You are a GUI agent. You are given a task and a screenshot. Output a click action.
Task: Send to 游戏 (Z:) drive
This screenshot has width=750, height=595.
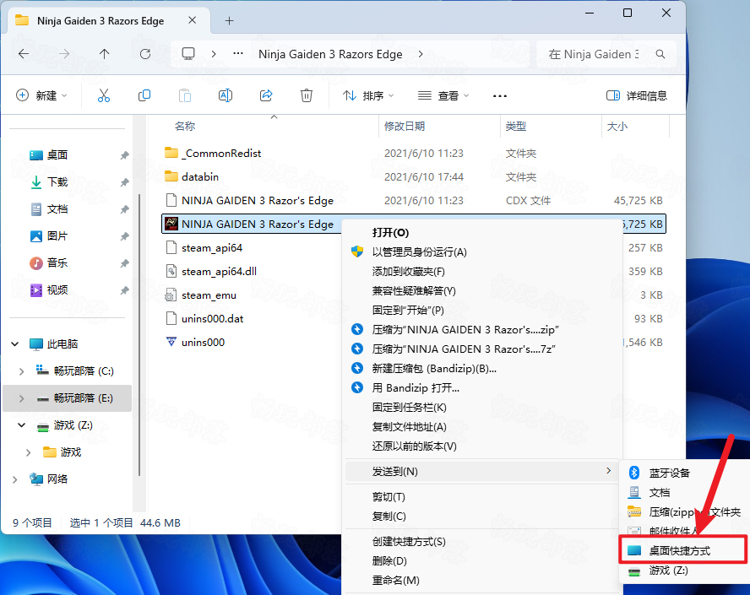[x=668, y=571]
